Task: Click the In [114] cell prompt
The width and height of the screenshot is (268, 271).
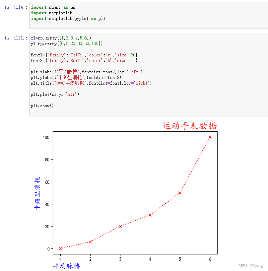Action: click(x=16, y=7)
